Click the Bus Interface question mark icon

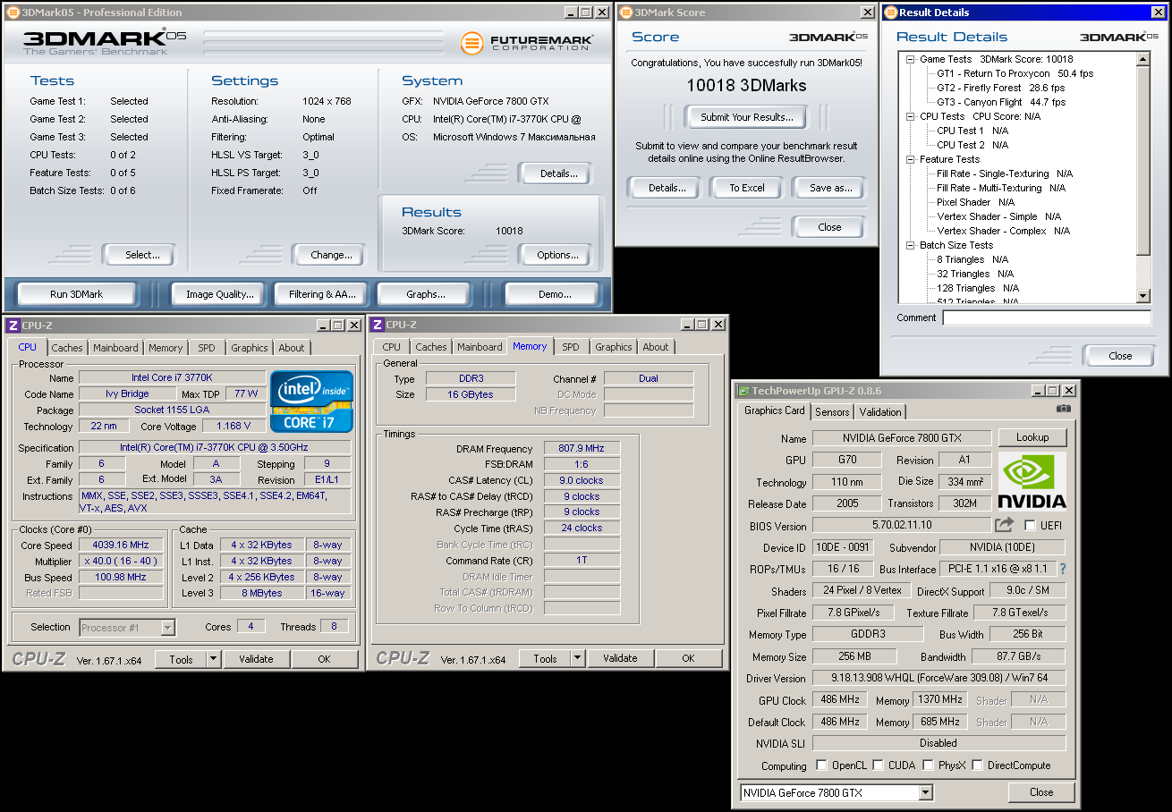[1063, 569]
